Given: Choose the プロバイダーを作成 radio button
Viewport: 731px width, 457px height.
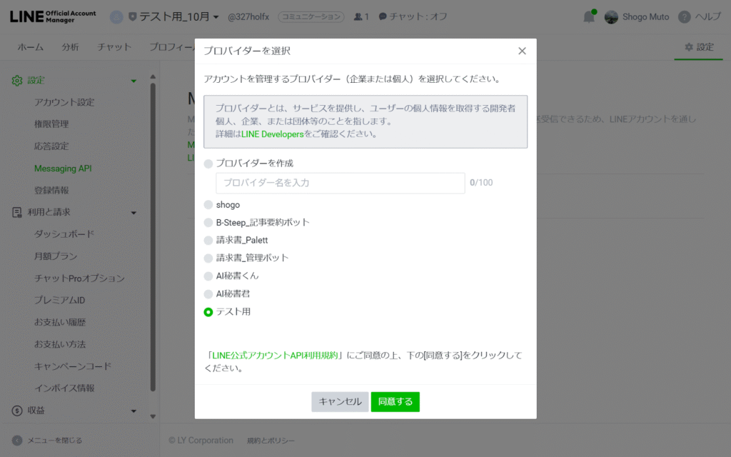Looking at the screenshot, I should 208,164.
